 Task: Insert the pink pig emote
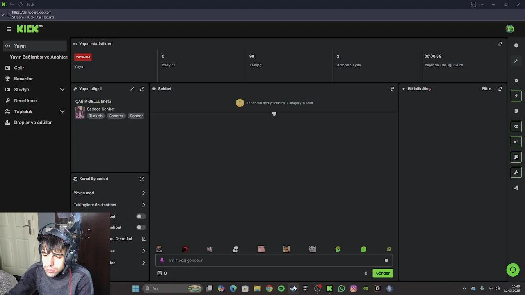point(261,249)
